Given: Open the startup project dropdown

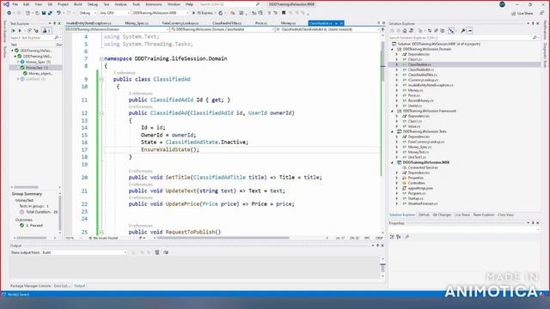Looking at the screenshot, I should [161, 13].
